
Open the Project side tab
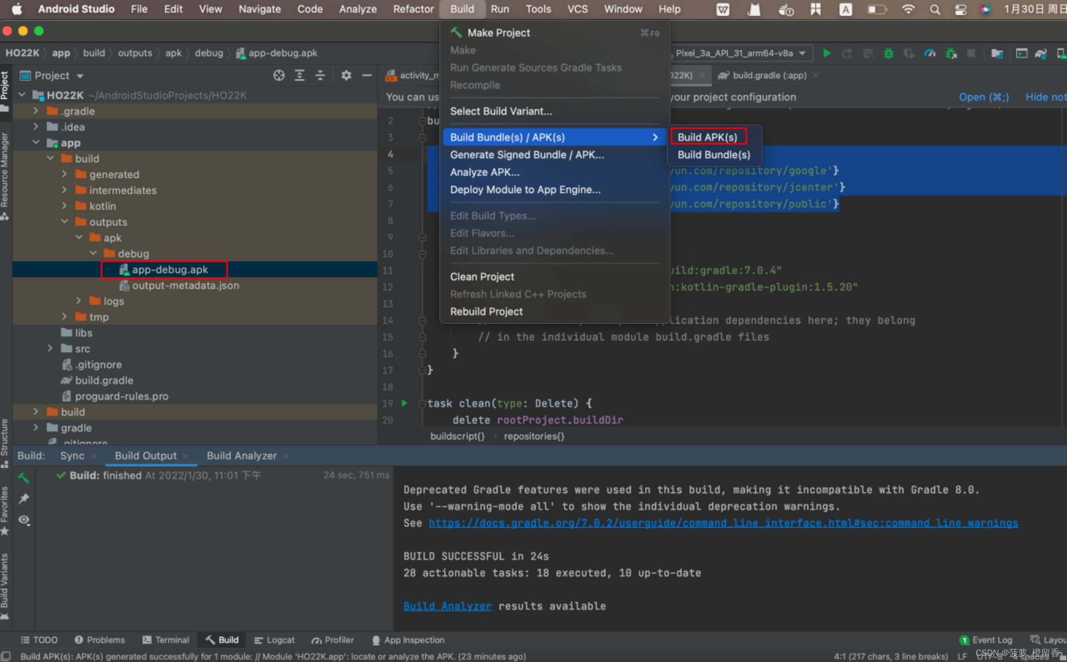pos(5,91)
